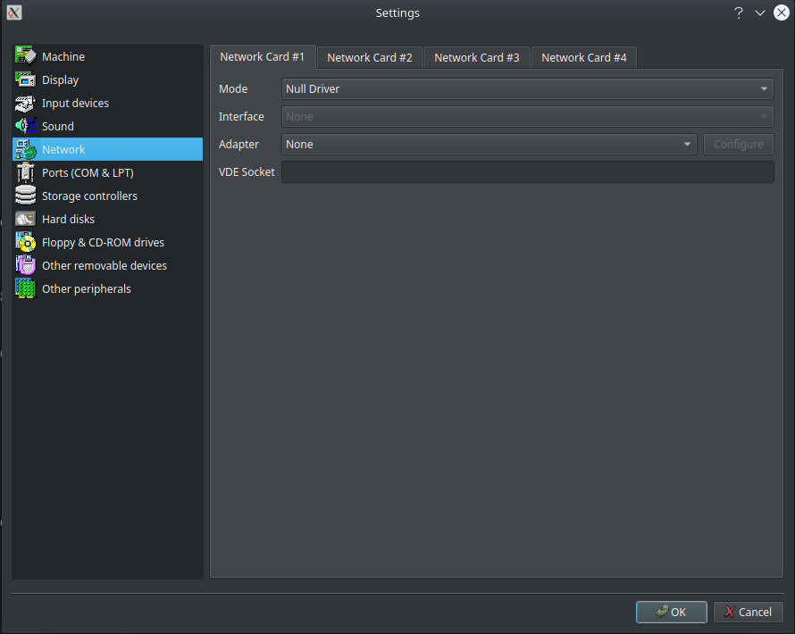Click the help question mark icon
This screenshot has height=634, width=795.
click(x=739, y=13)
